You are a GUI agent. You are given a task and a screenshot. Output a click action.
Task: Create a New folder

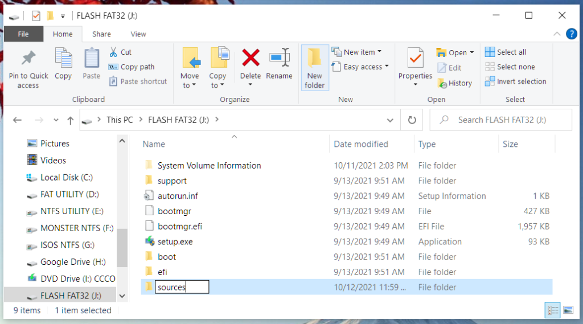pos(314,68)
